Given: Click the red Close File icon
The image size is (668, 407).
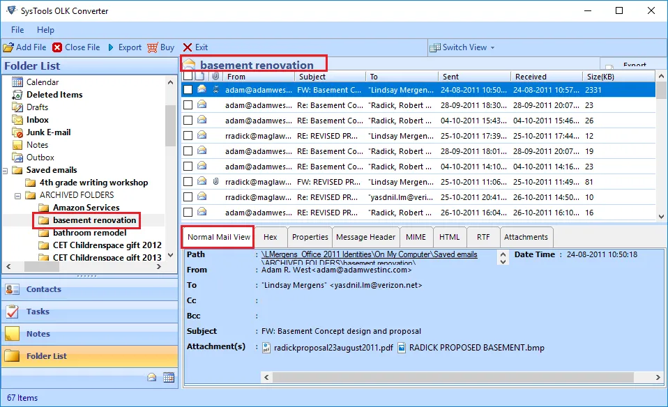Looking at the screenshot, I should [x=57, y=47].
